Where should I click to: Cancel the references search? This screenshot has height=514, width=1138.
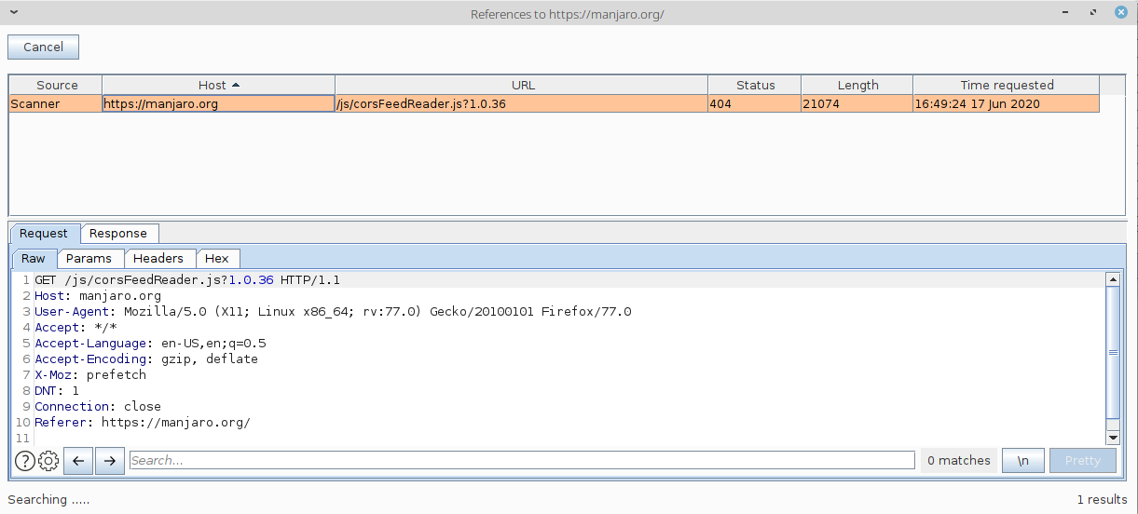point(43,47)
